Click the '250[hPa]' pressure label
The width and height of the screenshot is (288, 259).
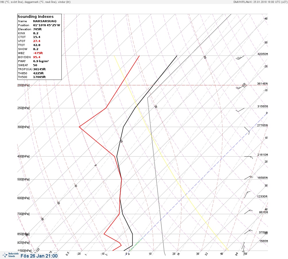pos(23,108)
